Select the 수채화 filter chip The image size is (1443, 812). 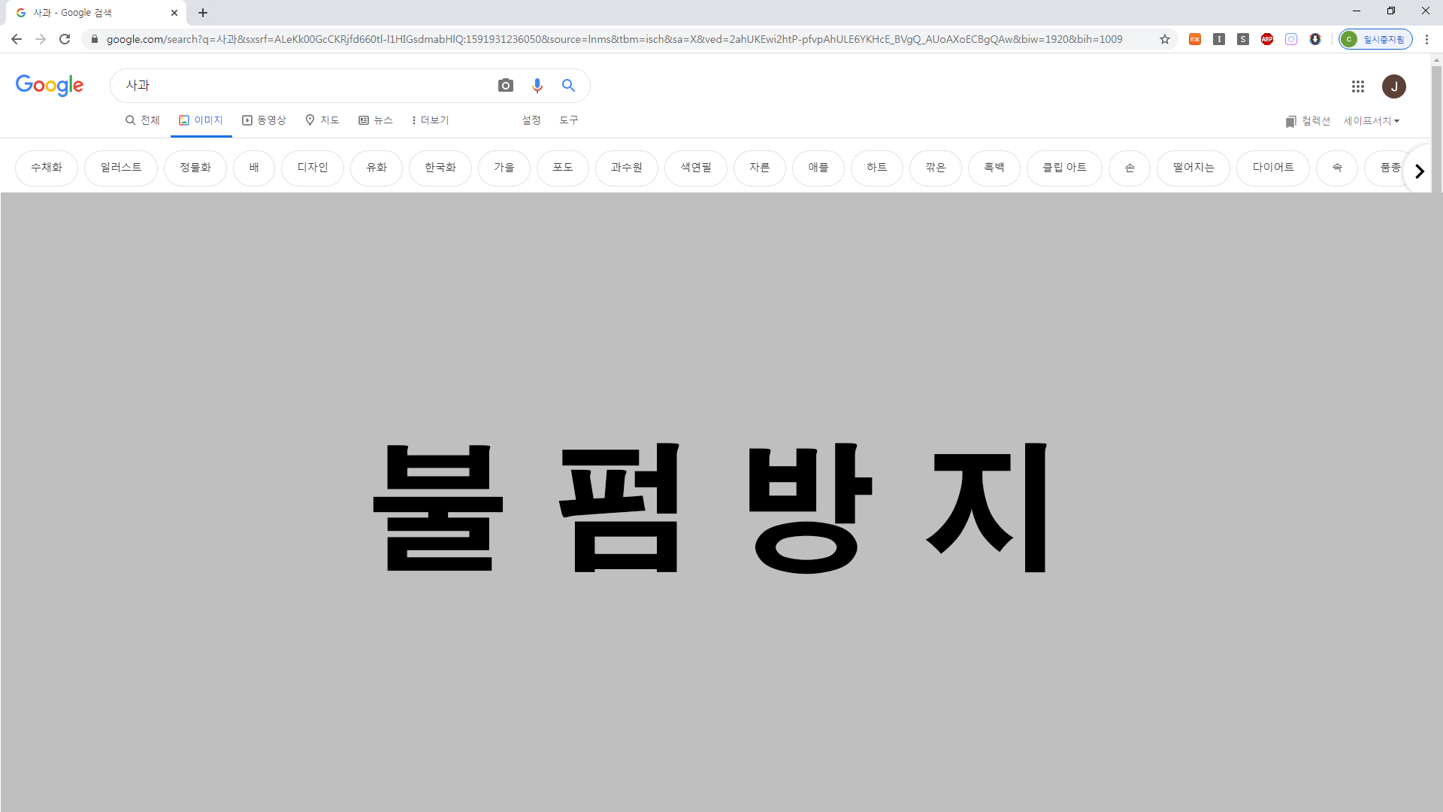[47, 168]
